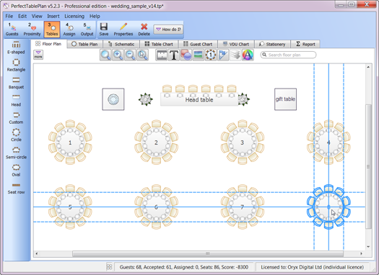Insert an E-shaped table
This screenshot has width=379, height=275.
click(16, 48)
